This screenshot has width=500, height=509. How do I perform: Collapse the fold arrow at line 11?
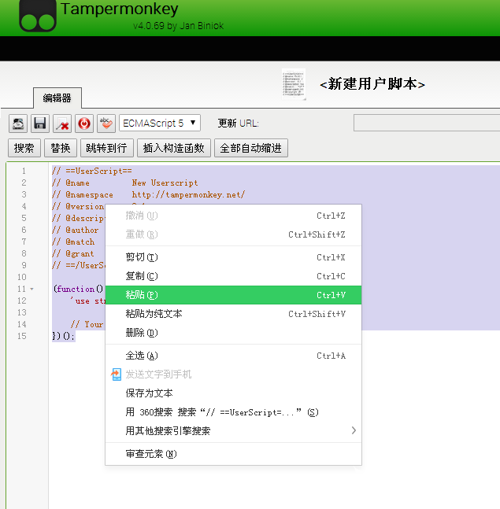[31, 289]
